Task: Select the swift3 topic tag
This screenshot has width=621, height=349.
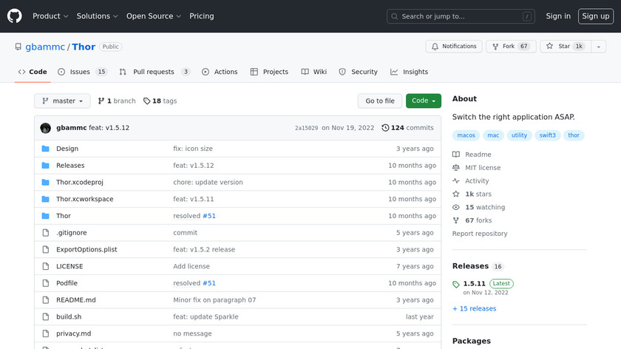Action: pos(548,135)
